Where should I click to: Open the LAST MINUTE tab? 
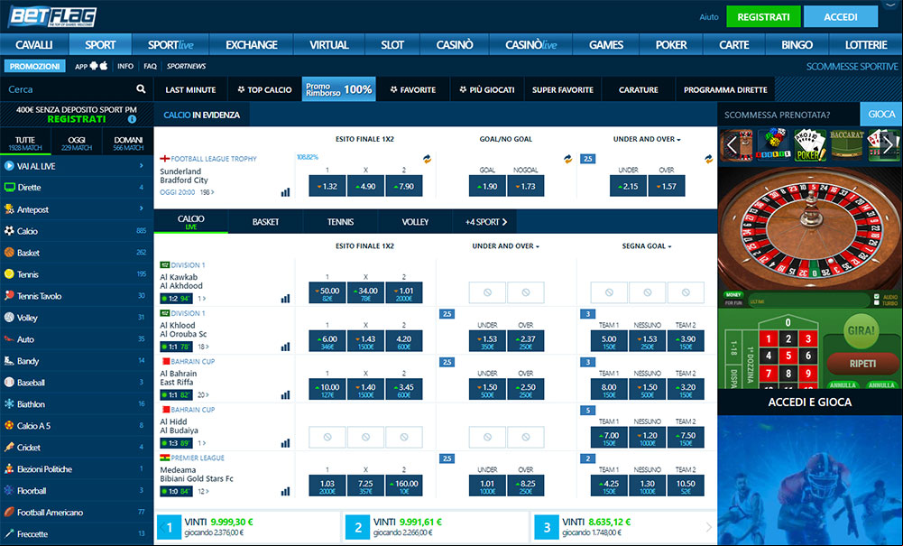click(x=190, y=89)
